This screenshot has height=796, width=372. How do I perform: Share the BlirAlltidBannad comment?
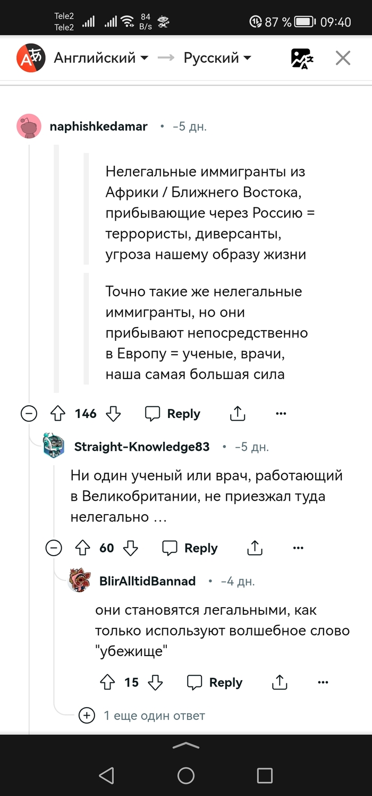pos(280,682)
